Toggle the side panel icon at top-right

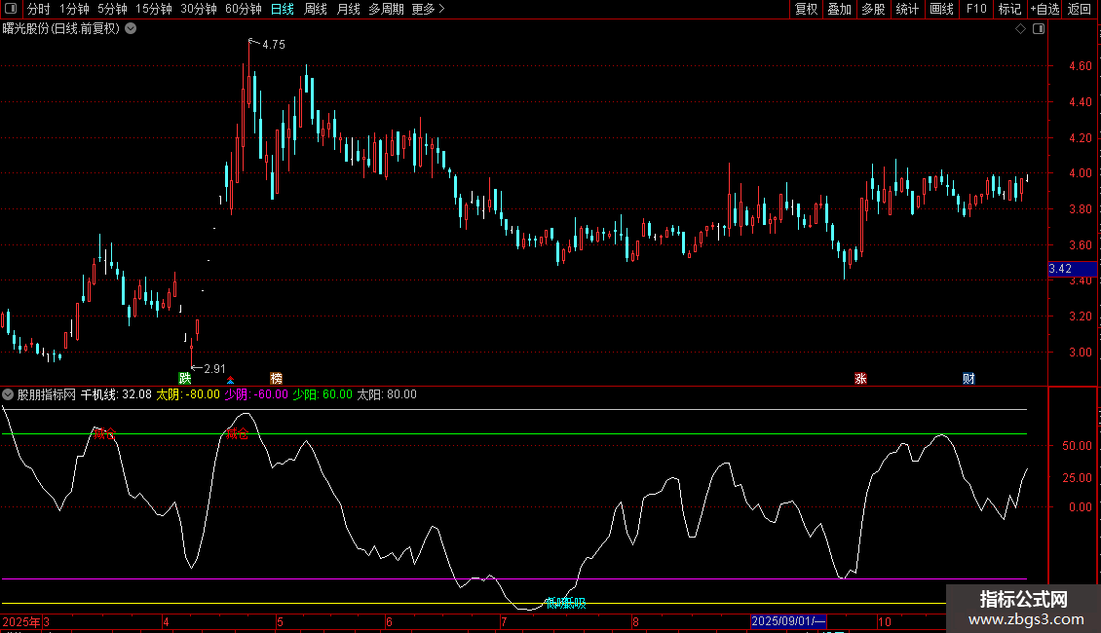(1039, 29)
